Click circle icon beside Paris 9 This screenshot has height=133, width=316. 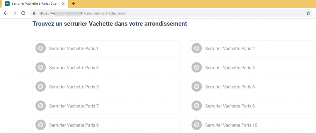pos(40,125)
